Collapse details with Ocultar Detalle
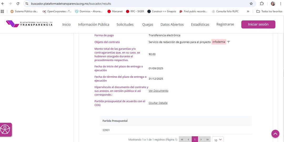The height and width of the screenshot is (142, 284). [158, 103]
